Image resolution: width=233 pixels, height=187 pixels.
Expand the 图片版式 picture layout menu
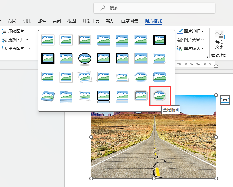point(191,48)
